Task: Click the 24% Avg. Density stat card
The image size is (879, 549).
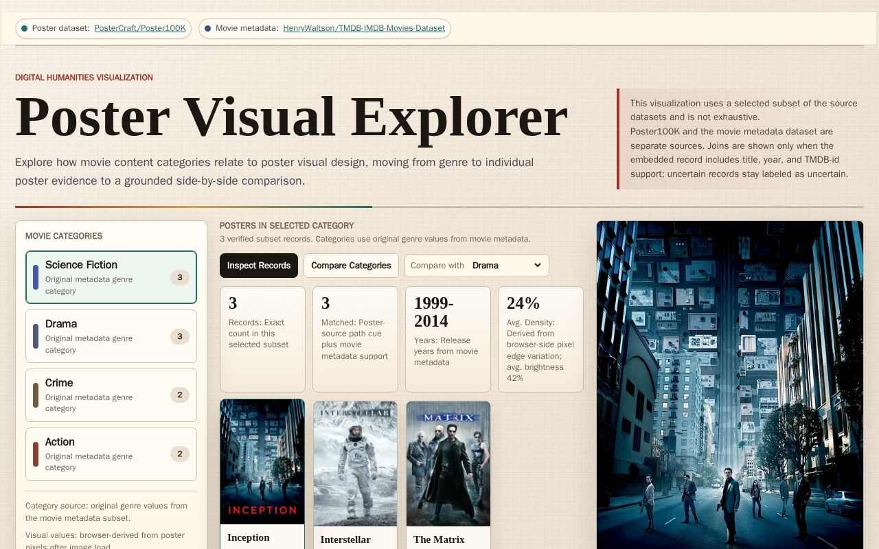Action: [540, 339]
